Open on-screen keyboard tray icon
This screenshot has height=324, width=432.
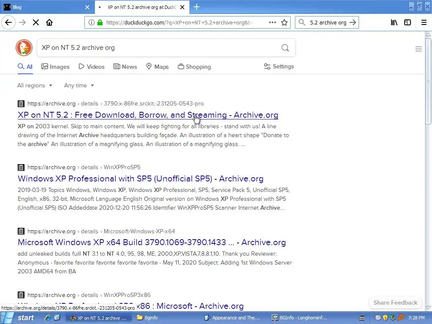tap(362, 318)
